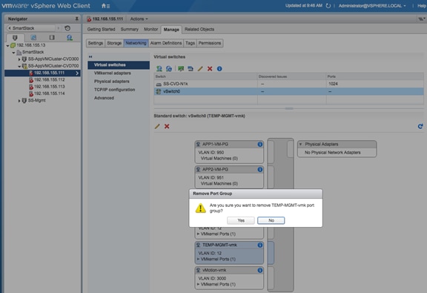This screenshot has width=427, height=293.
Task: Open the Actions dropdown menu
Action: 139,19
